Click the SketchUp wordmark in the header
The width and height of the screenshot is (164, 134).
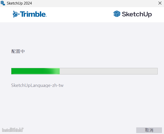point(137,14)
